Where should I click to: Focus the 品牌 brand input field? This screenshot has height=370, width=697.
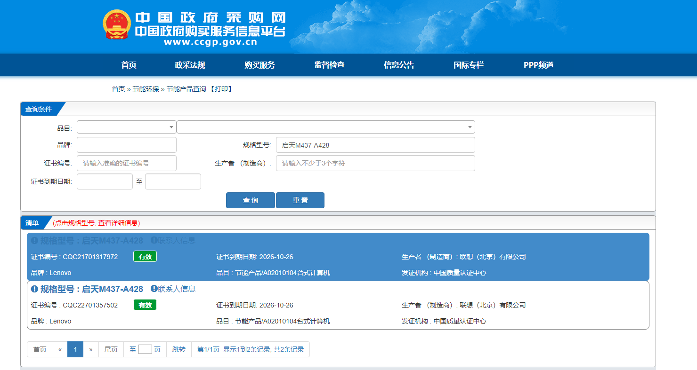tap(127, 145)
